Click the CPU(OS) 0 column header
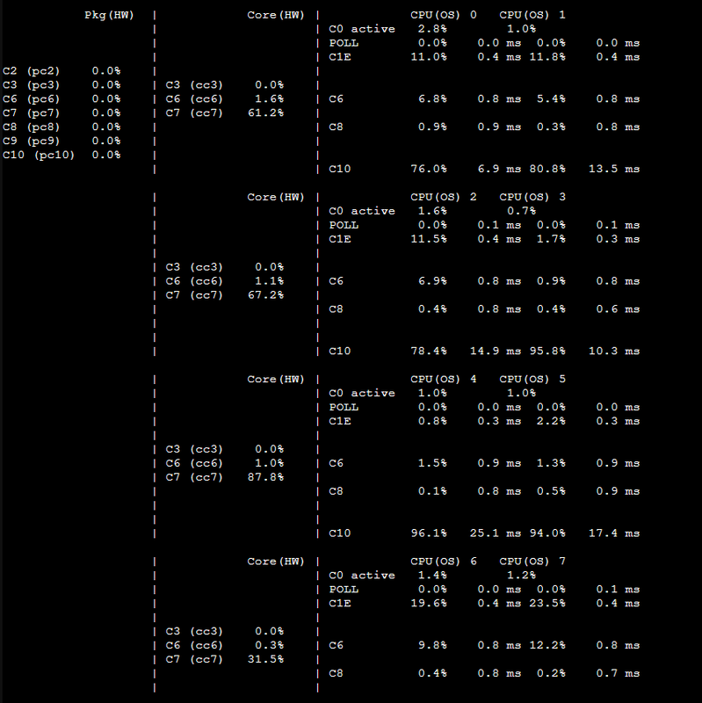Image resolution: width=702 pixels, height=703 pixels. pyautogui.click(x=444, y=15)
